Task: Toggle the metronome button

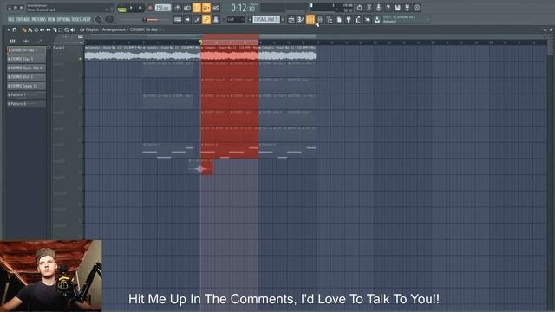Action: pos(178,8)
